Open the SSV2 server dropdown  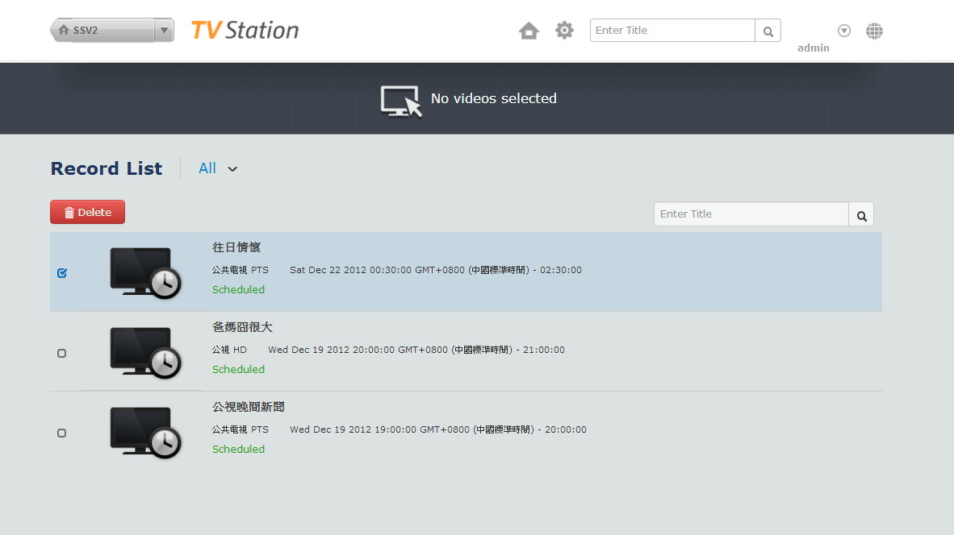164,31
